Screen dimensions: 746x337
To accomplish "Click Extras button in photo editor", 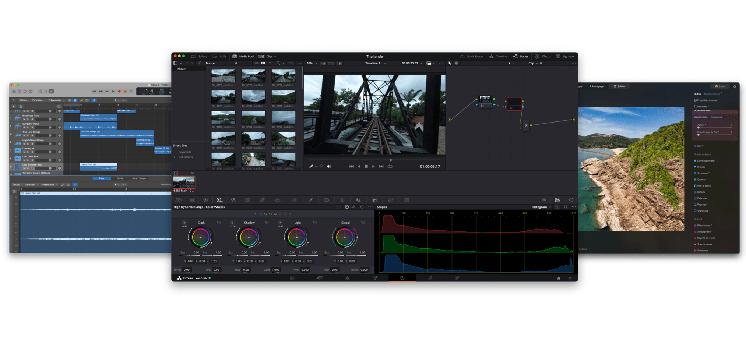I will [x=720, y=86].
